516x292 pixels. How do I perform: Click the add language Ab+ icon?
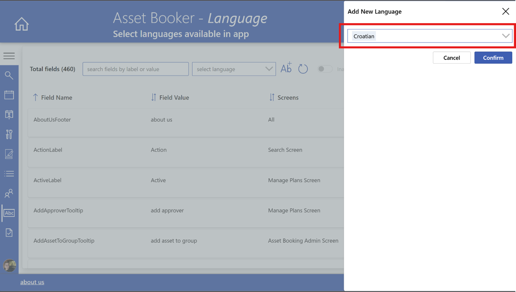click(x=286, y=68)
